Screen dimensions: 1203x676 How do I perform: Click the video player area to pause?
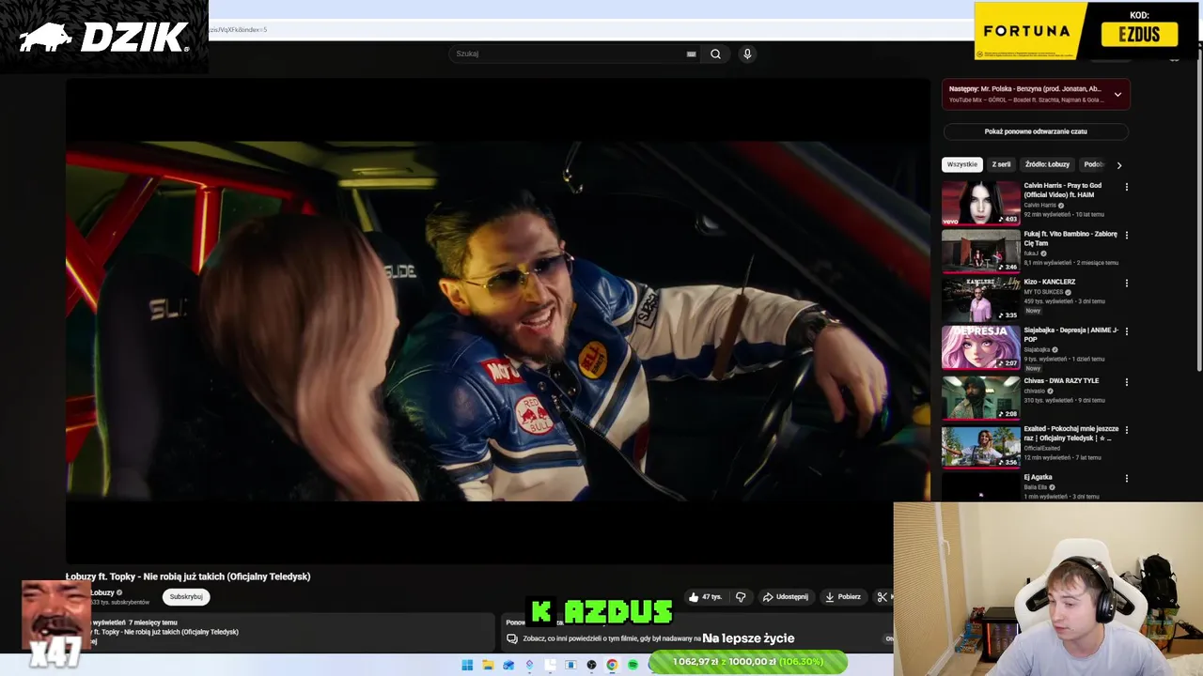[498, 321]
